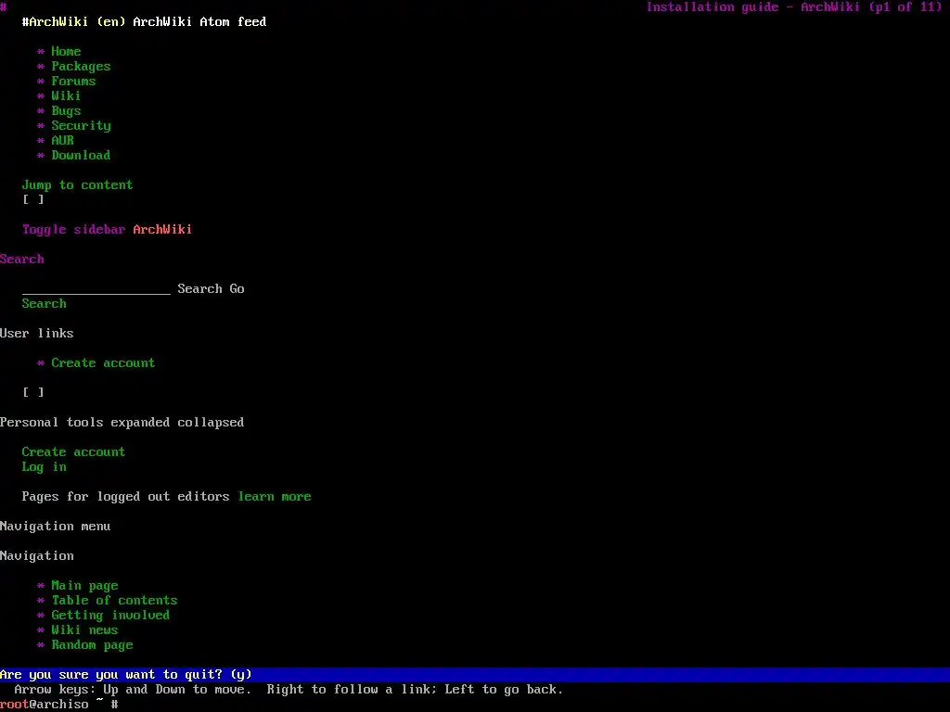This screenshot has height=712, width=950.
Task: Follow the Security link
Action: [82, 126]
